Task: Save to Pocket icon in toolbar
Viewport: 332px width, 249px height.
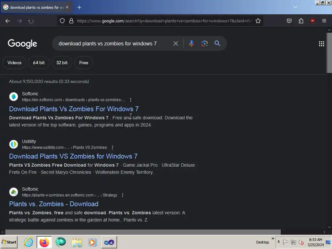Action: pos(289,21)
